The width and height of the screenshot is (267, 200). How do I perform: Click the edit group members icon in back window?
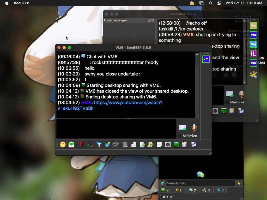coord(253,74)
